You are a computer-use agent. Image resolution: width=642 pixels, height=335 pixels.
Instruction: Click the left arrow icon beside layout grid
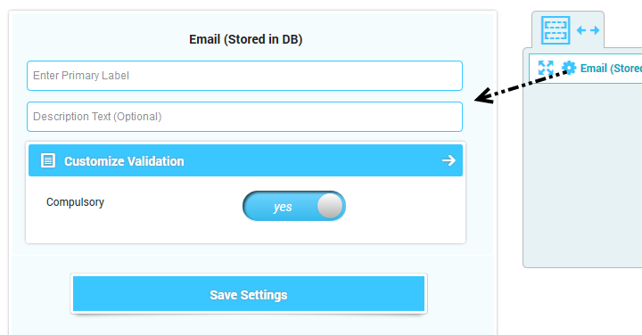581,30
